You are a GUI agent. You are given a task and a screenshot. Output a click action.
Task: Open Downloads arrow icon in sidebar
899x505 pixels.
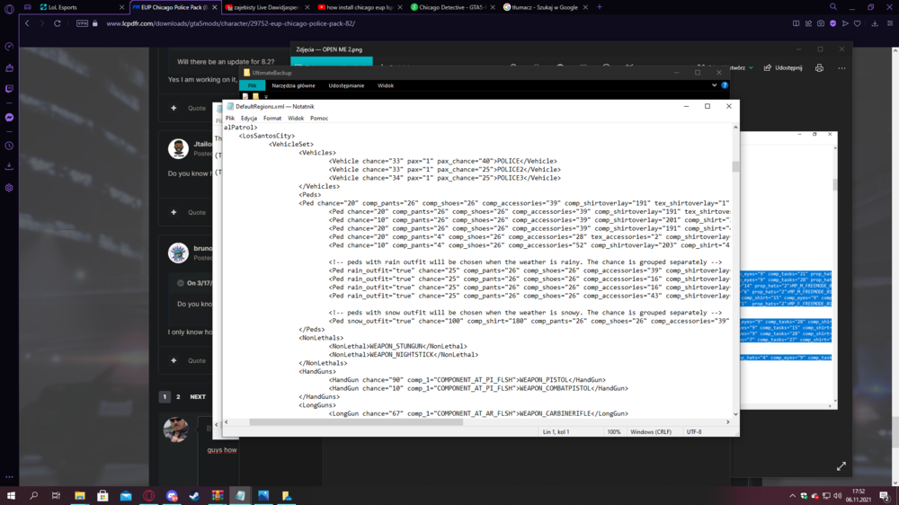tap(9, 166)
